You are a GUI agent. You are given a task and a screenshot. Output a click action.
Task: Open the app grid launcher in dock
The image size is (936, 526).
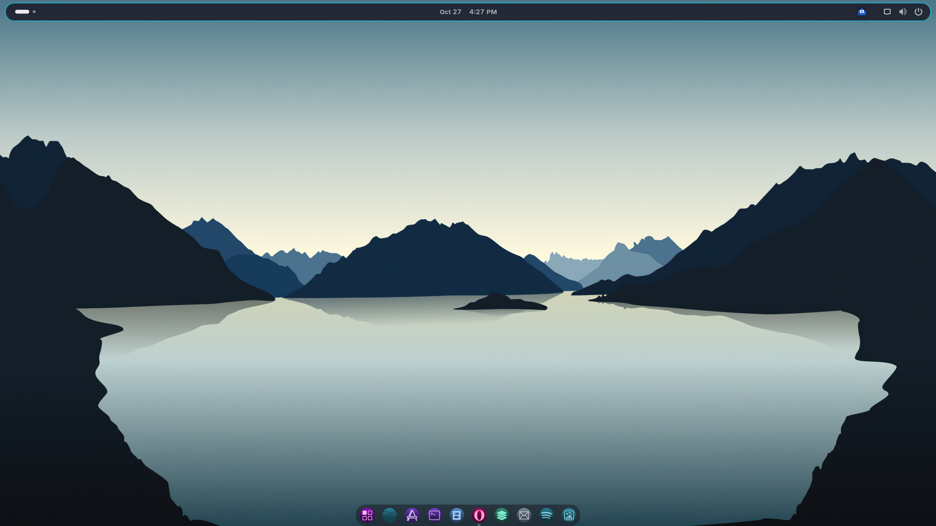point(367,515)
